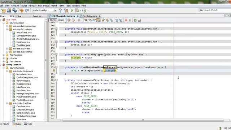Open Profile Main Project dropdown arrow

[x=88, y=10]
